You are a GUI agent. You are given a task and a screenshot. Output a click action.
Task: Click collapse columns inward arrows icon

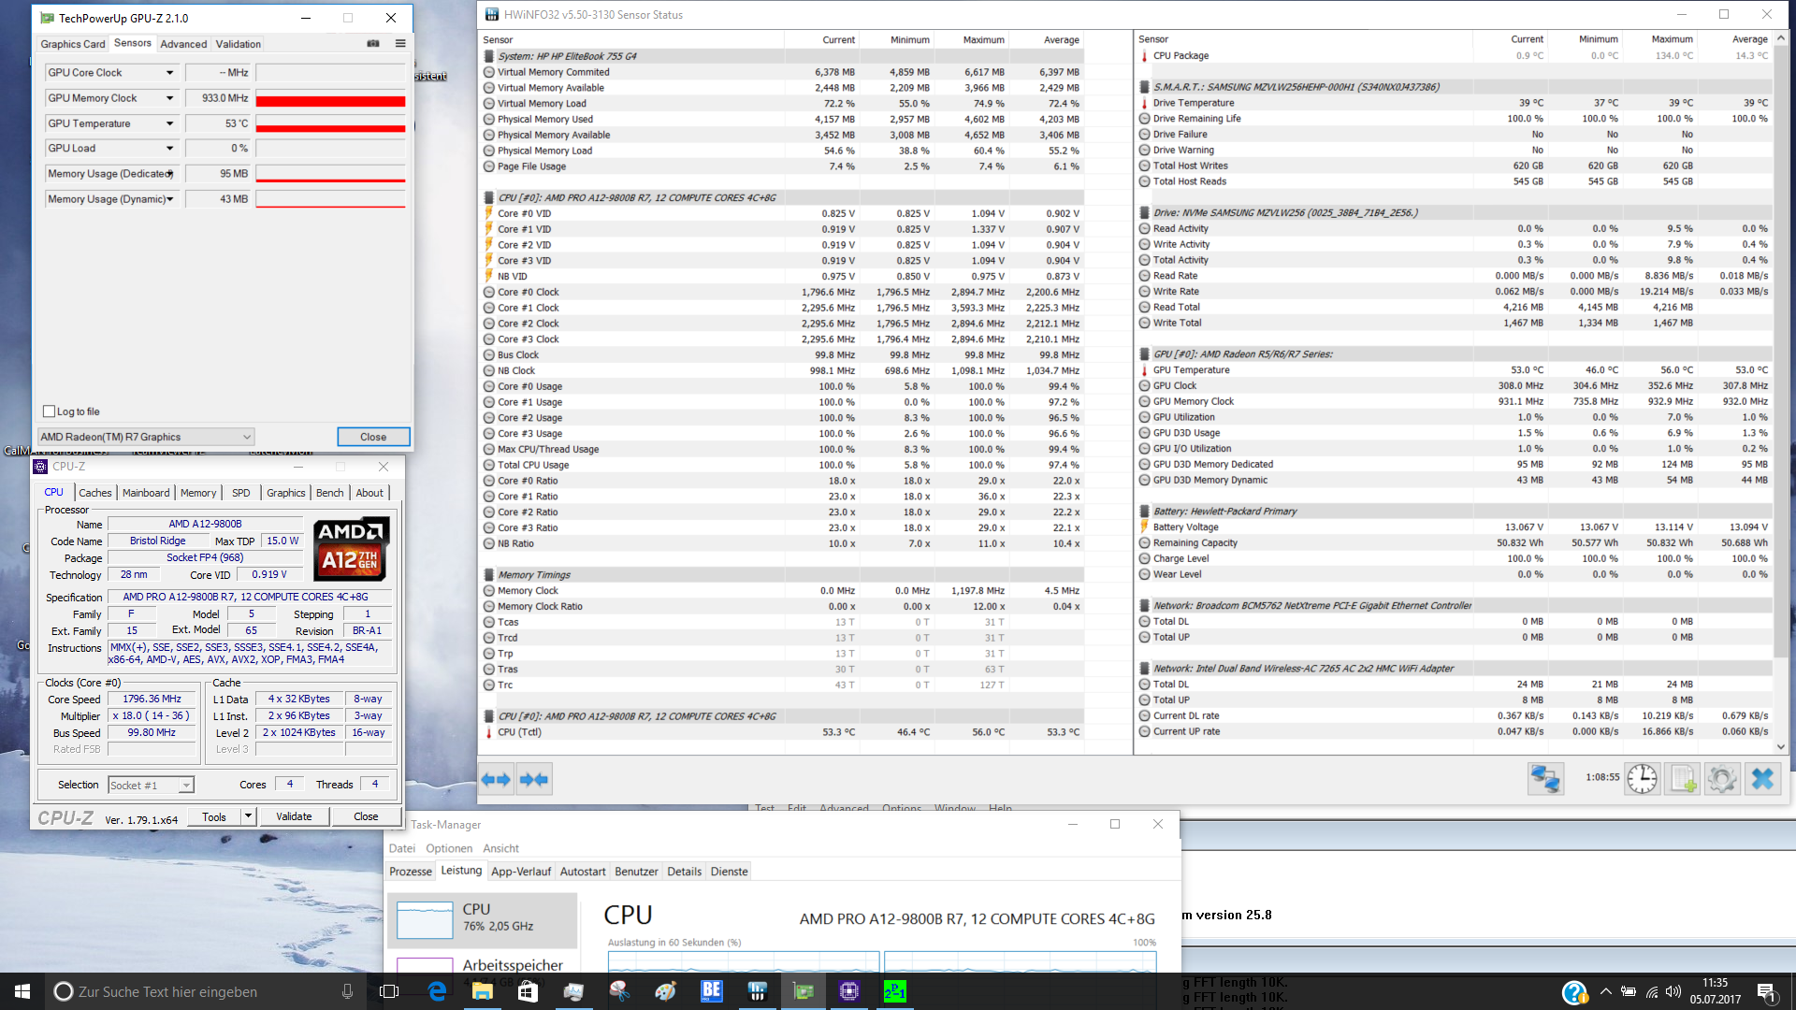click(534, 779)
